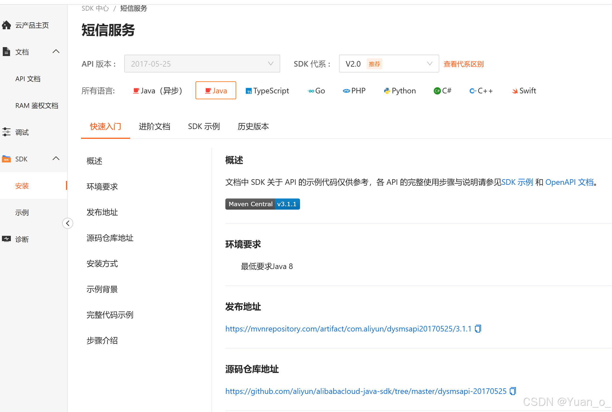Click the Maven Central v3.1.1 badge
Image resolution: width=612 pixels, height=412 pixels.
tap(262, 204)
